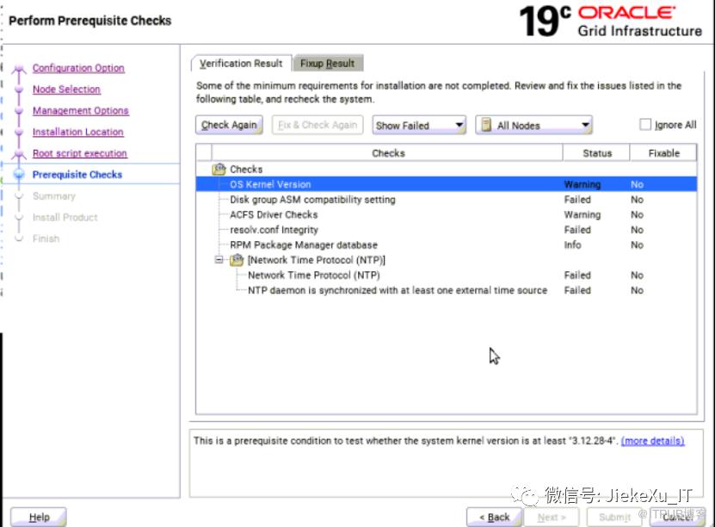Click the Help button
This screenshot has height=527, width=715.
(39, 517)
